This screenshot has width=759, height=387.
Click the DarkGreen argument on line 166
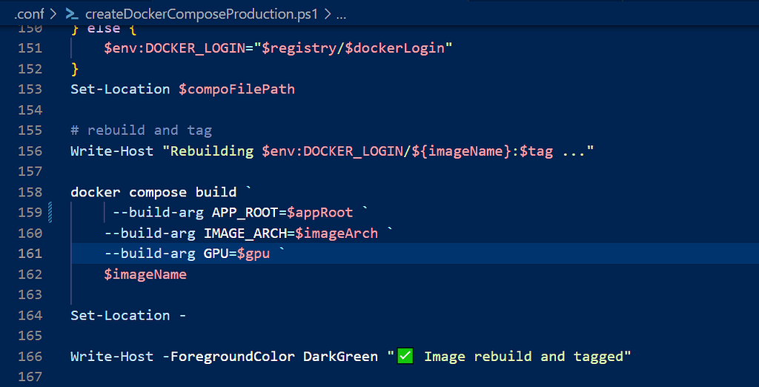pyautogui.click(x=340, y=357)
